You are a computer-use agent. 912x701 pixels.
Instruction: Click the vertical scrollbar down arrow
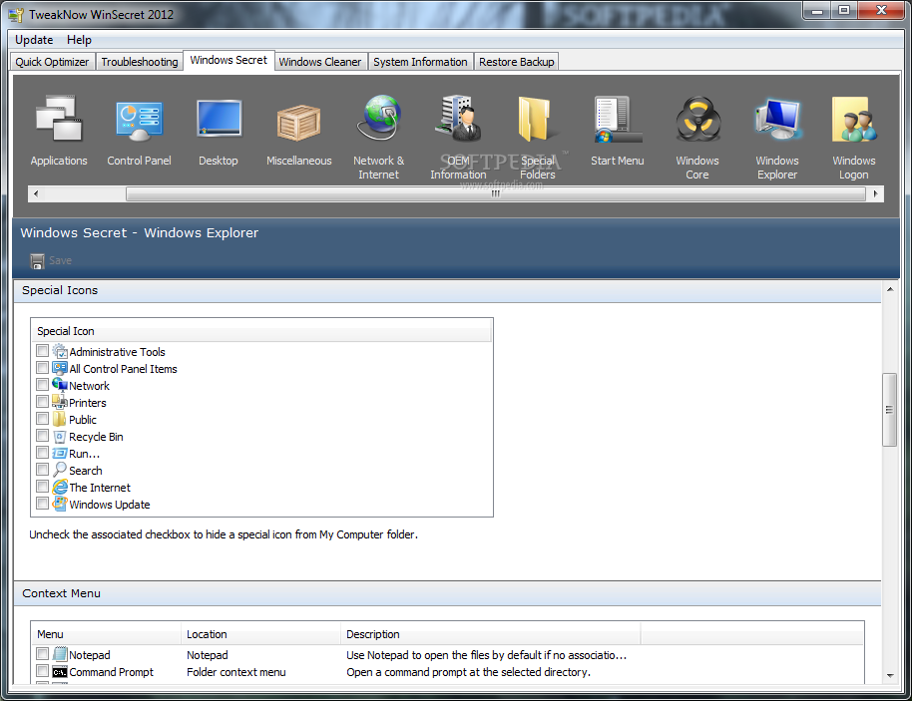point(890,675)
